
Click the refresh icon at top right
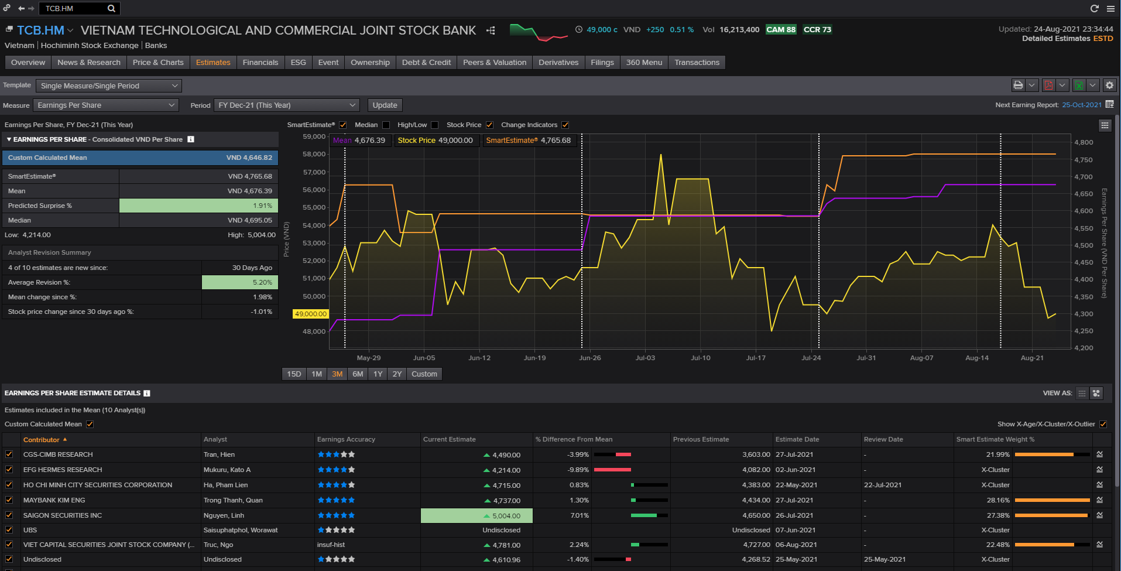pyautogui.click(x=1094, y=8)
